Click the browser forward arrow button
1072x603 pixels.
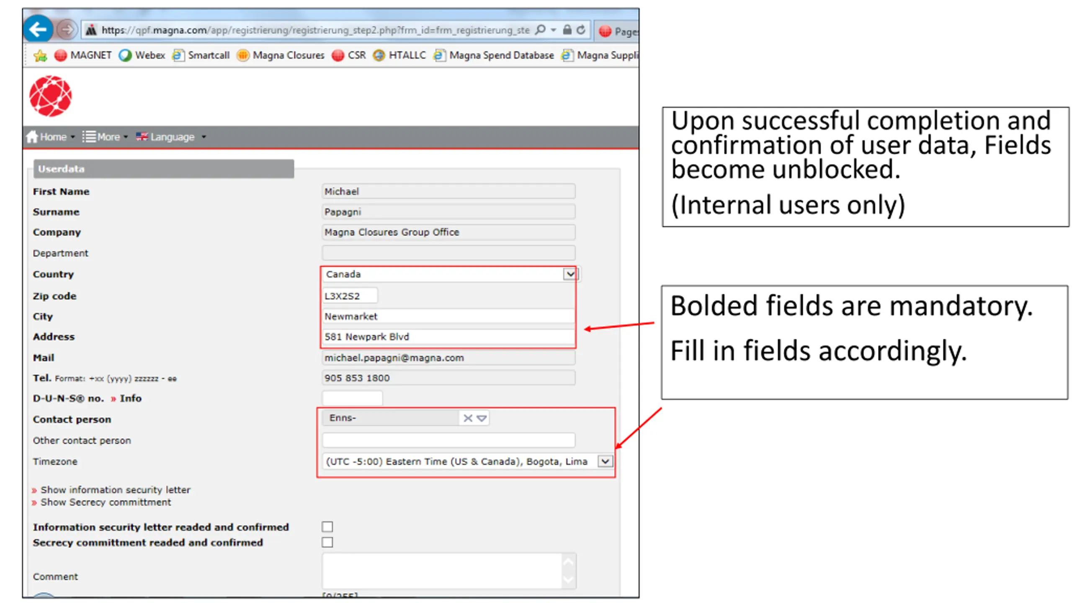[x=66, y=30]
